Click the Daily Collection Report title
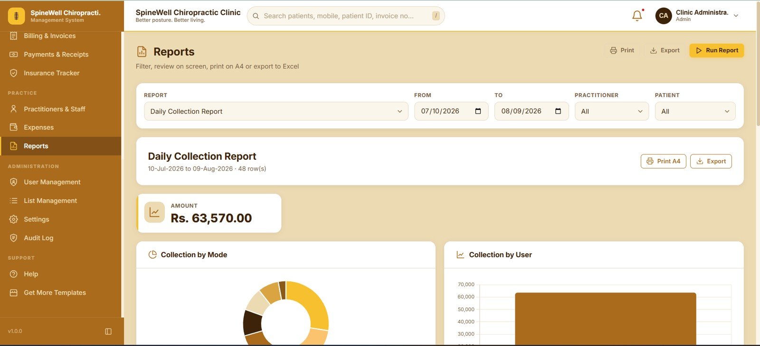Image resolution: width=760 pixels, height=346 pixels. point(202,156)
